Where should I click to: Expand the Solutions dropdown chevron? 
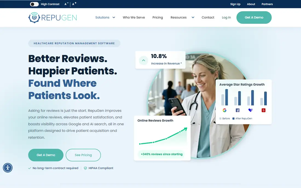(x=114, y=17)
